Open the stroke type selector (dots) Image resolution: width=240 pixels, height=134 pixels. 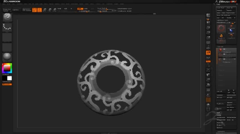[7, 27]
